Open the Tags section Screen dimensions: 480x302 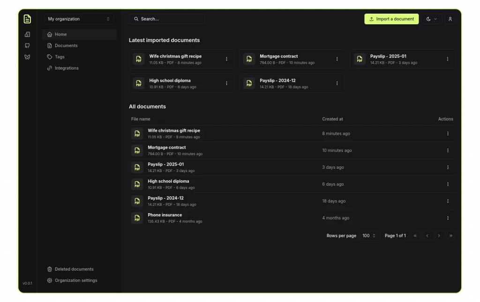click(60, 57)
